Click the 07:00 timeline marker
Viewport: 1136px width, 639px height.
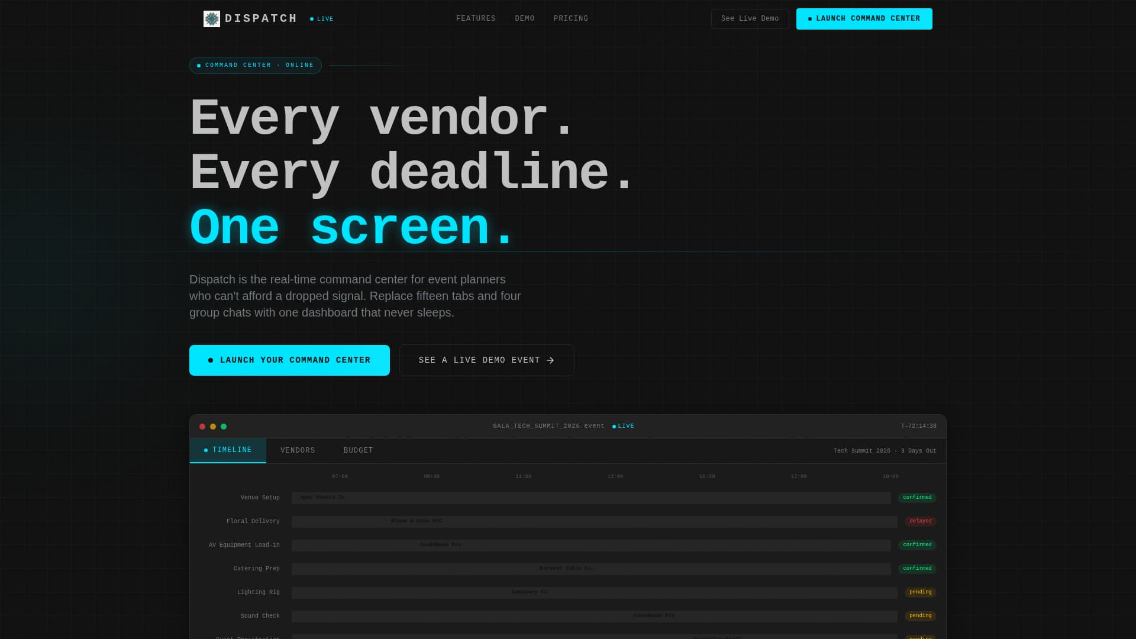tap(340, 476)
